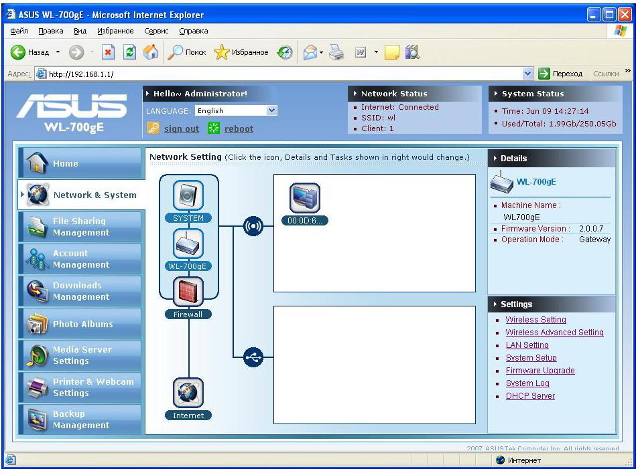Open the Вид menu
Screen dimensions: 636x469
pyautogui.click(x=80, y=31)
